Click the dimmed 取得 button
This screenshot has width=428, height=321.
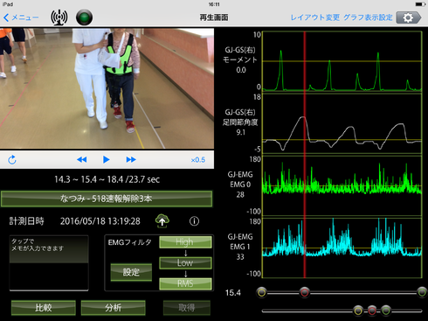click(x=187, y=308)
